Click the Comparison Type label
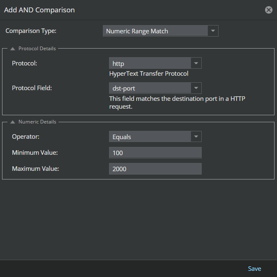The width and height of the screenshot is (277, 277). [31, 31]
